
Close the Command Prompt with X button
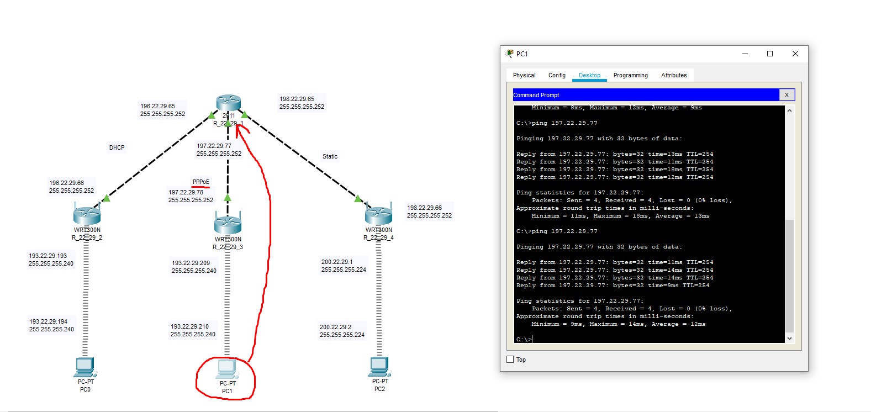click(x=786, y=95)
